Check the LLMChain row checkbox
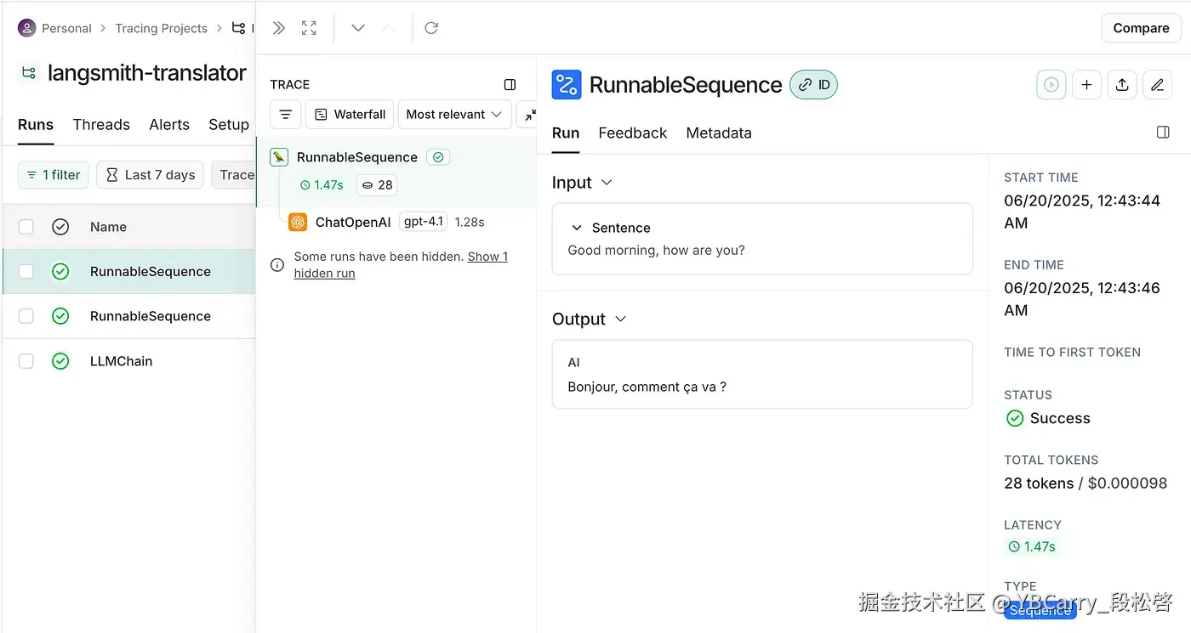The image size is (1191, 633). point(26,361)
